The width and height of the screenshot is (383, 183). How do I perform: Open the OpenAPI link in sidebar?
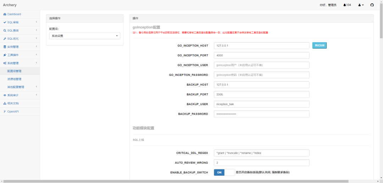click(13, 111)
